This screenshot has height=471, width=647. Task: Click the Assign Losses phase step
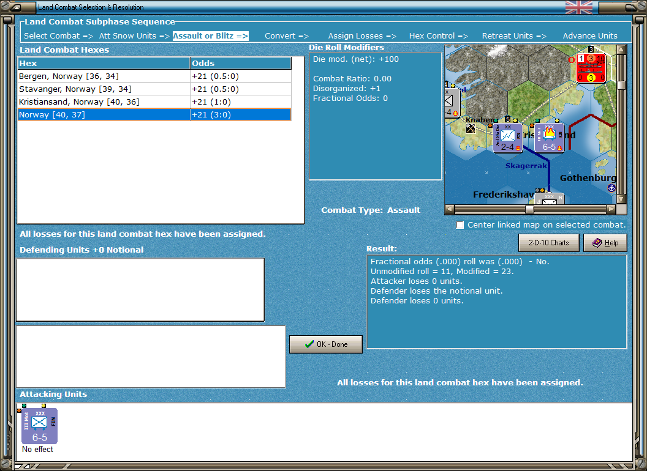pos(362,36)
